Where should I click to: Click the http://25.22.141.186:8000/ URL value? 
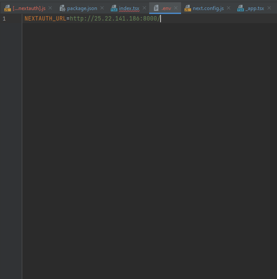(115, 18)
